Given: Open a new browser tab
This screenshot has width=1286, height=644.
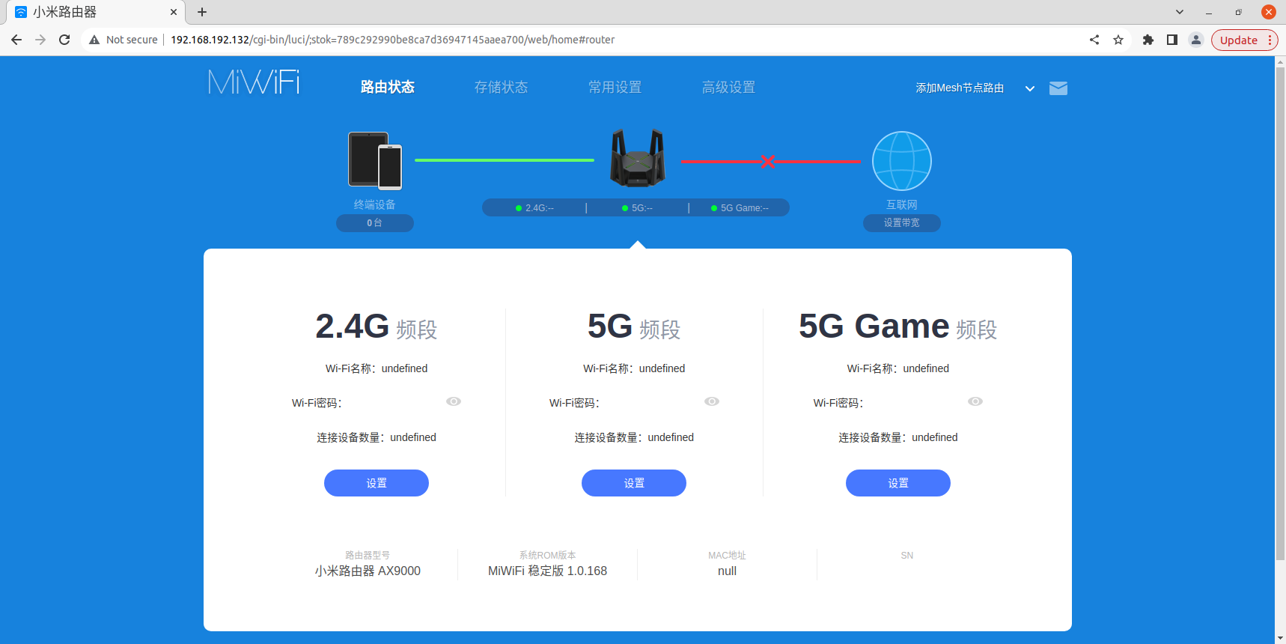Looking at the screenshot, I should click(x=202, y=12).
